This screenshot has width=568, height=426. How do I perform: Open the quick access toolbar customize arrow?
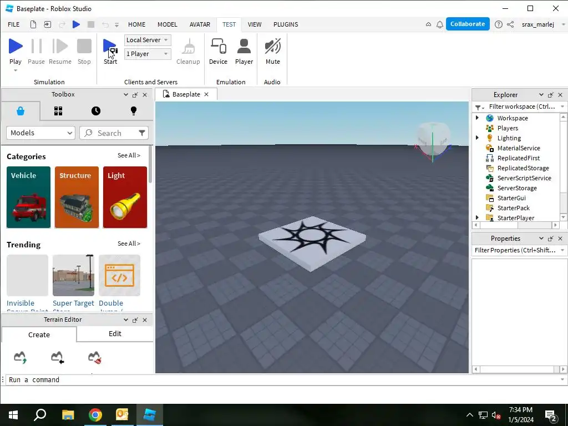tap(116, 24)
